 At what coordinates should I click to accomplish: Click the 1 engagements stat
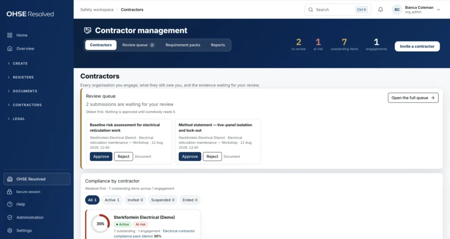tap(376, 44)
